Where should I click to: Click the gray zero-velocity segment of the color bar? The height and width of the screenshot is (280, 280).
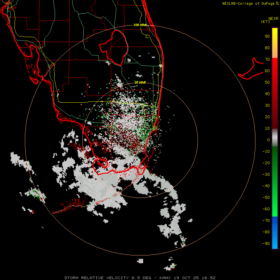[x=275, y=138]
